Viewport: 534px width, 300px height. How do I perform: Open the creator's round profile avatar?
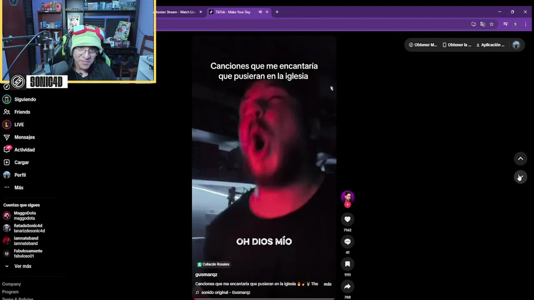348,197
